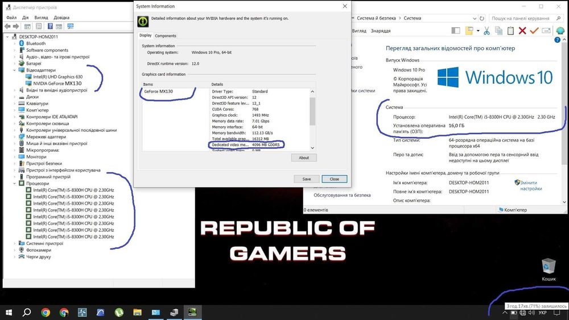Image resolution: width=569 pixels, height=320 pixels.
Task: Click the shell icon in System window toolbar
Action: (560, 31)
